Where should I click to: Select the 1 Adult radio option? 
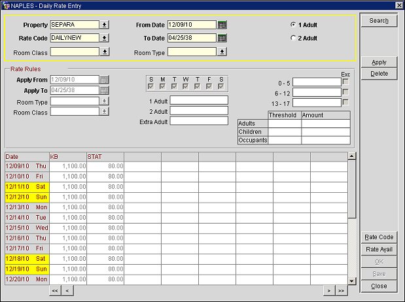pyautogui.click(x=292, y=25)
